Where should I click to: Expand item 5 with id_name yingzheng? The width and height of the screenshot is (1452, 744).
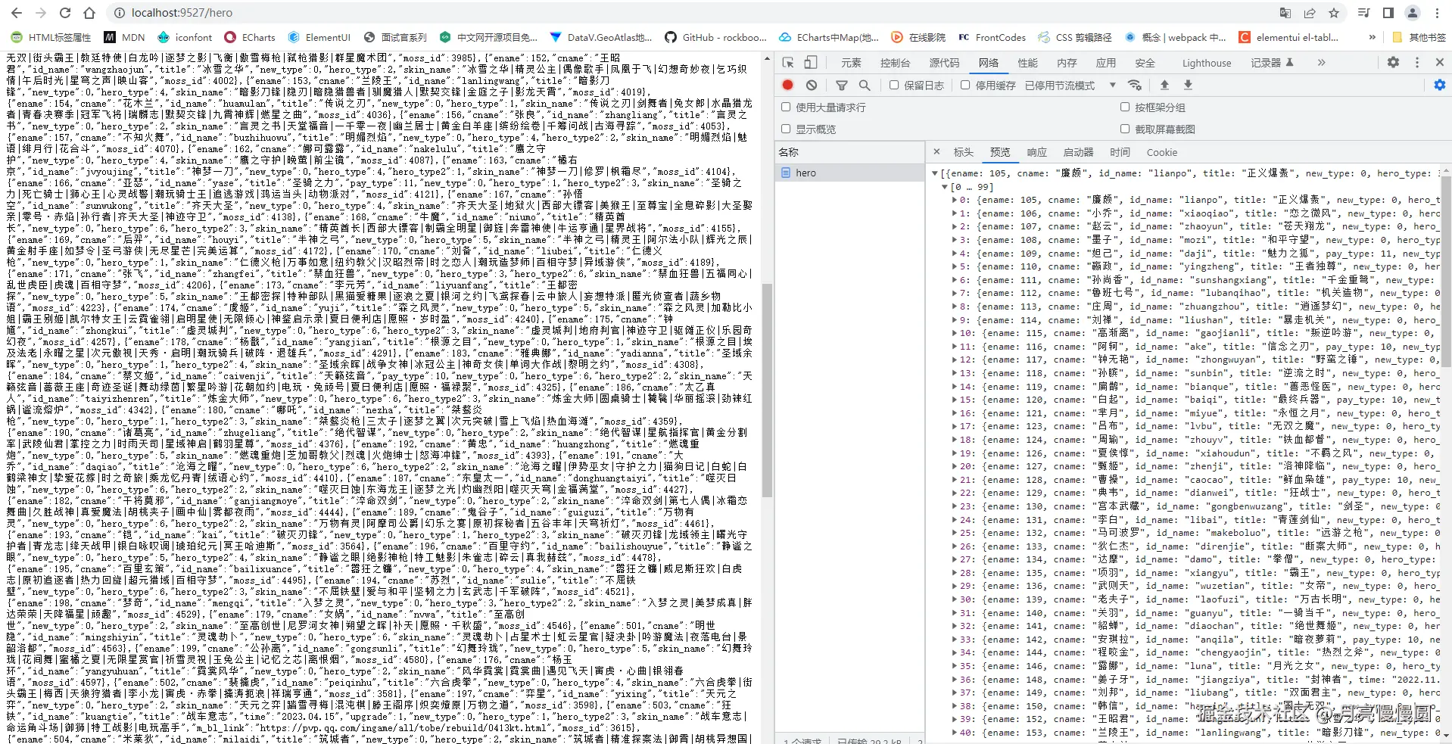pos(954,266)
